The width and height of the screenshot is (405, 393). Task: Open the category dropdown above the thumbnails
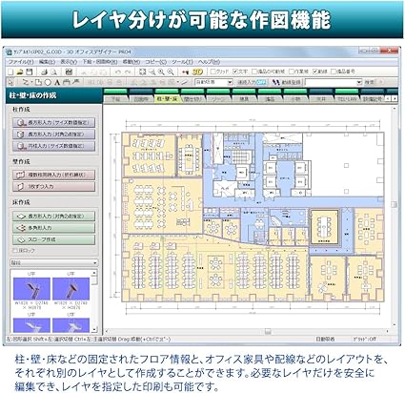pos(95,263)
